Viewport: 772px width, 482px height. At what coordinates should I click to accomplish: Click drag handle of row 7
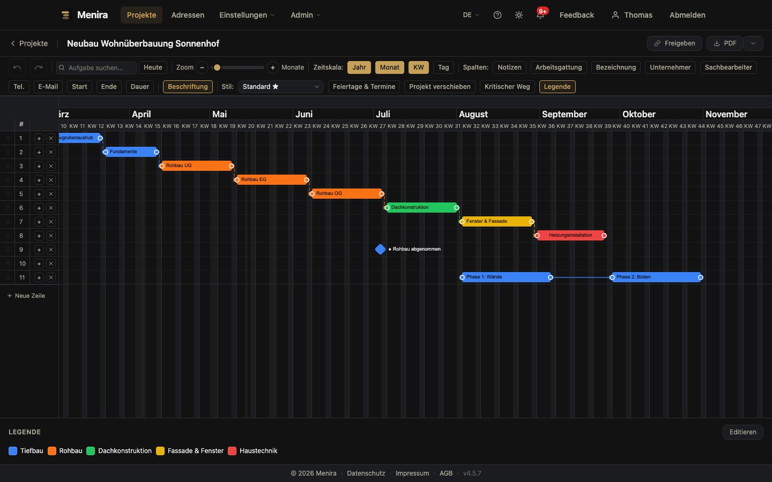coord(8,222)
